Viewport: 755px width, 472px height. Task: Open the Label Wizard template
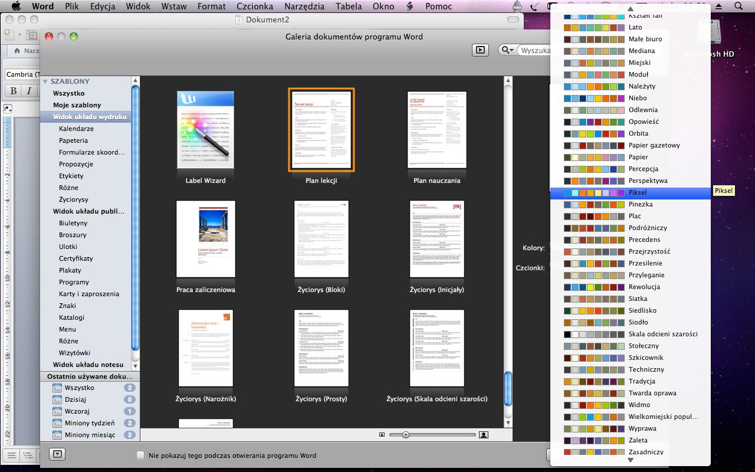click(x=205, y=130)
